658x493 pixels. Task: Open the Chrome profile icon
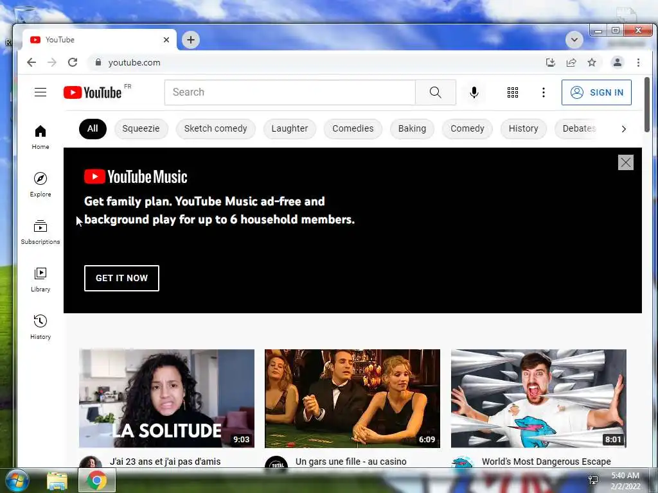point(618,62)
